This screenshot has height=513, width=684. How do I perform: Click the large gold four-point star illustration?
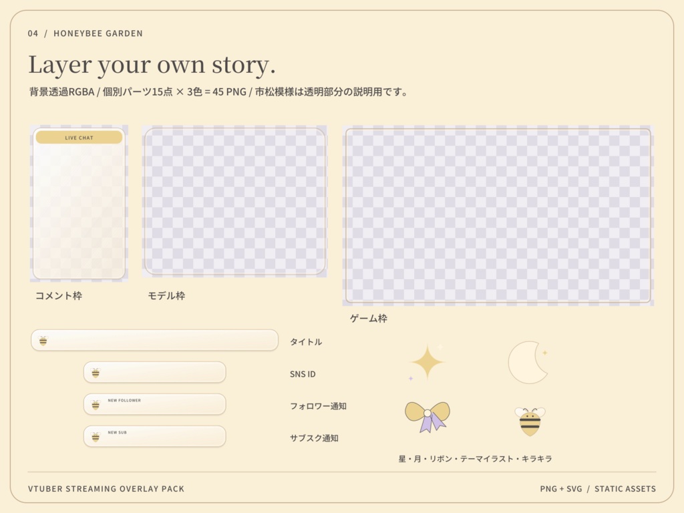427,362
